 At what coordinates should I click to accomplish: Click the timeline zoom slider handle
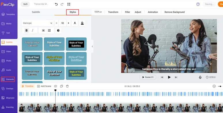tap(220, 86)
